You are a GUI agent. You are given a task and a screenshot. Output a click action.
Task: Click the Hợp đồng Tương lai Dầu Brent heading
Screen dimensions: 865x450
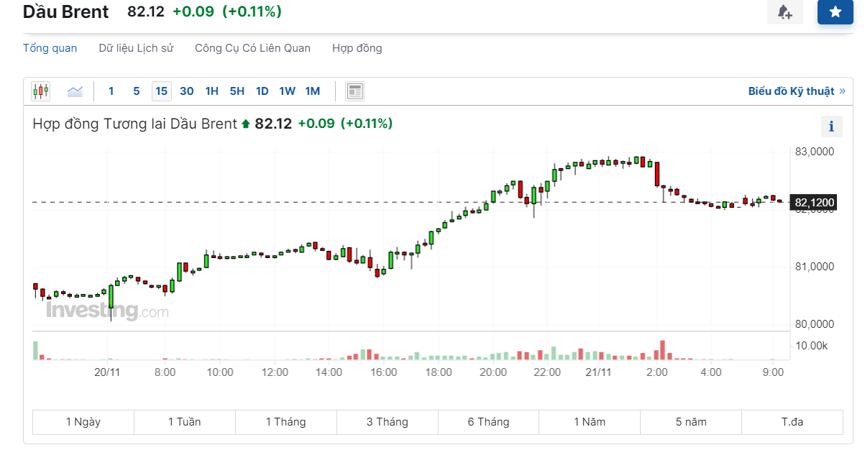coord(134,124)
